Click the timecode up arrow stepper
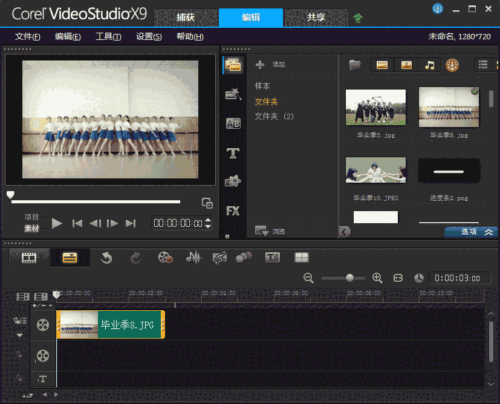Image resolution: width=500 pixels, height=404 pixels. (208, 220)
